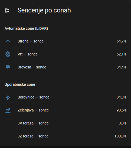The height and width of the screenshot is (148, 131).
Task: Click the tree icon for Drevesa
Action: pyautogui.click(x=8, y=67)
